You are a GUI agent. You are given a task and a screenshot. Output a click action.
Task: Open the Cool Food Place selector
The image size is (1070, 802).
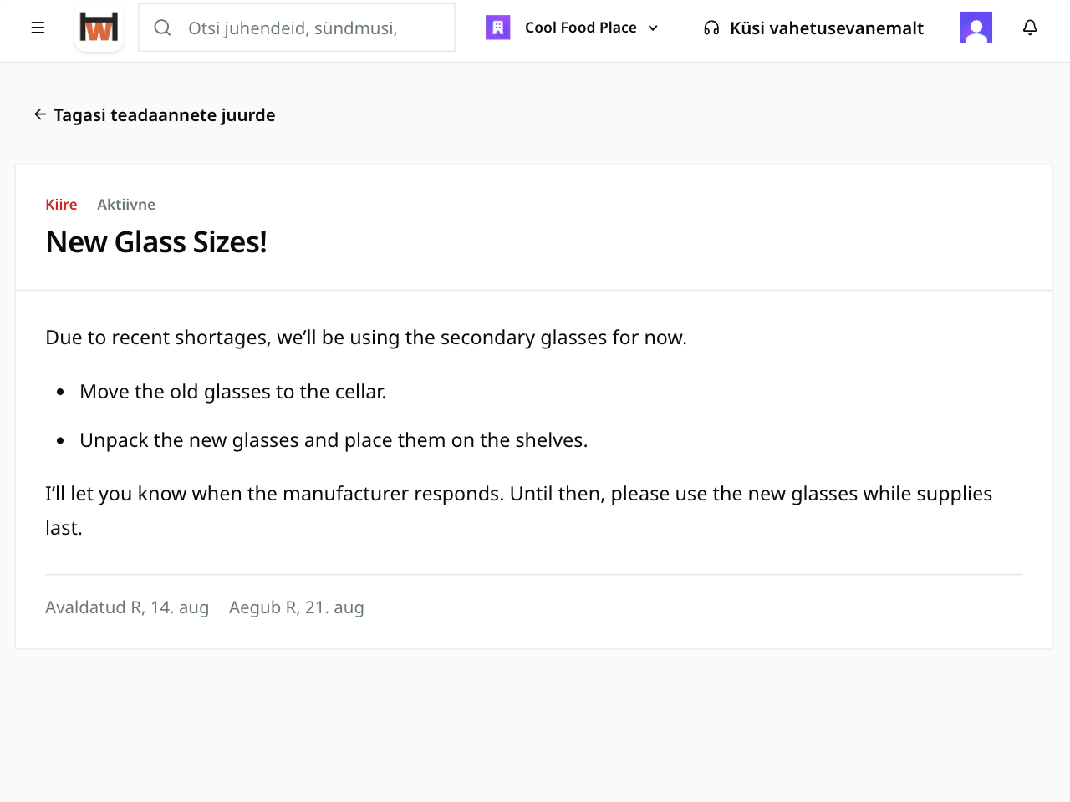[573, 28]
